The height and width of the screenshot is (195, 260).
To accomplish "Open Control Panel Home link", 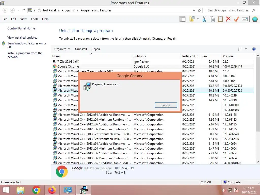I will click(21, 28).
